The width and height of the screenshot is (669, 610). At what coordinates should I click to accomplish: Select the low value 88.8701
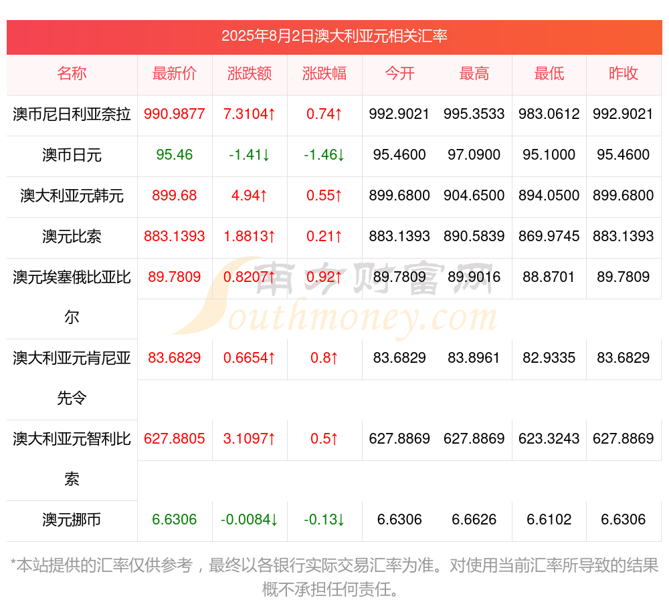549,277
